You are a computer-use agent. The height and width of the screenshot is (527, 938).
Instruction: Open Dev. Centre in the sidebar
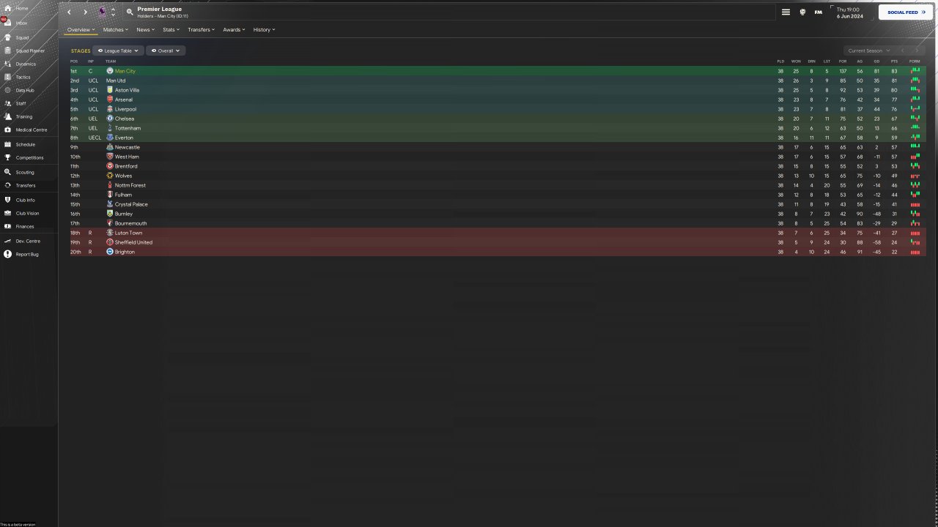pos(28,241)
